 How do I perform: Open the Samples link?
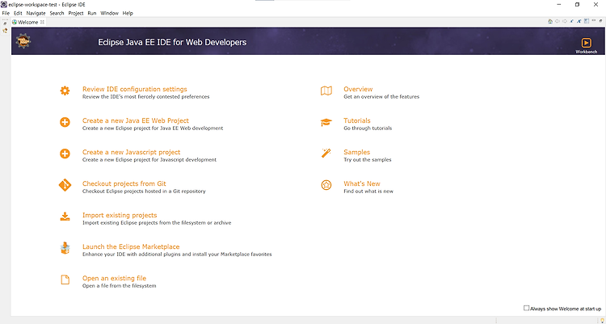click(x=356, y=152)
